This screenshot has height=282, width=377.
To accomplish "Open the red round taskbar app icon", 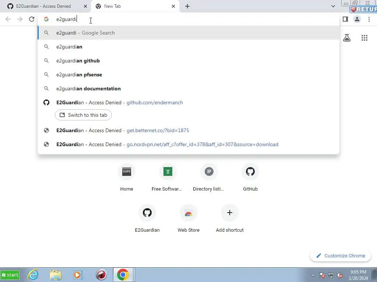I will pyautogui.click(x=101, y=275).
